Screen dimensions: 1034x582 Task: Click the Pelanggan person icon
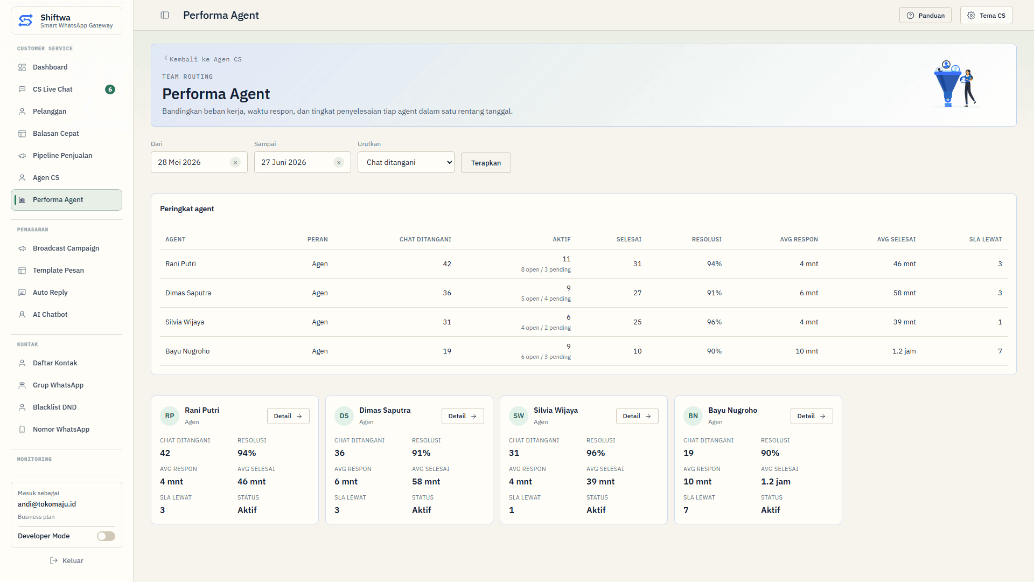coord(22,112)
